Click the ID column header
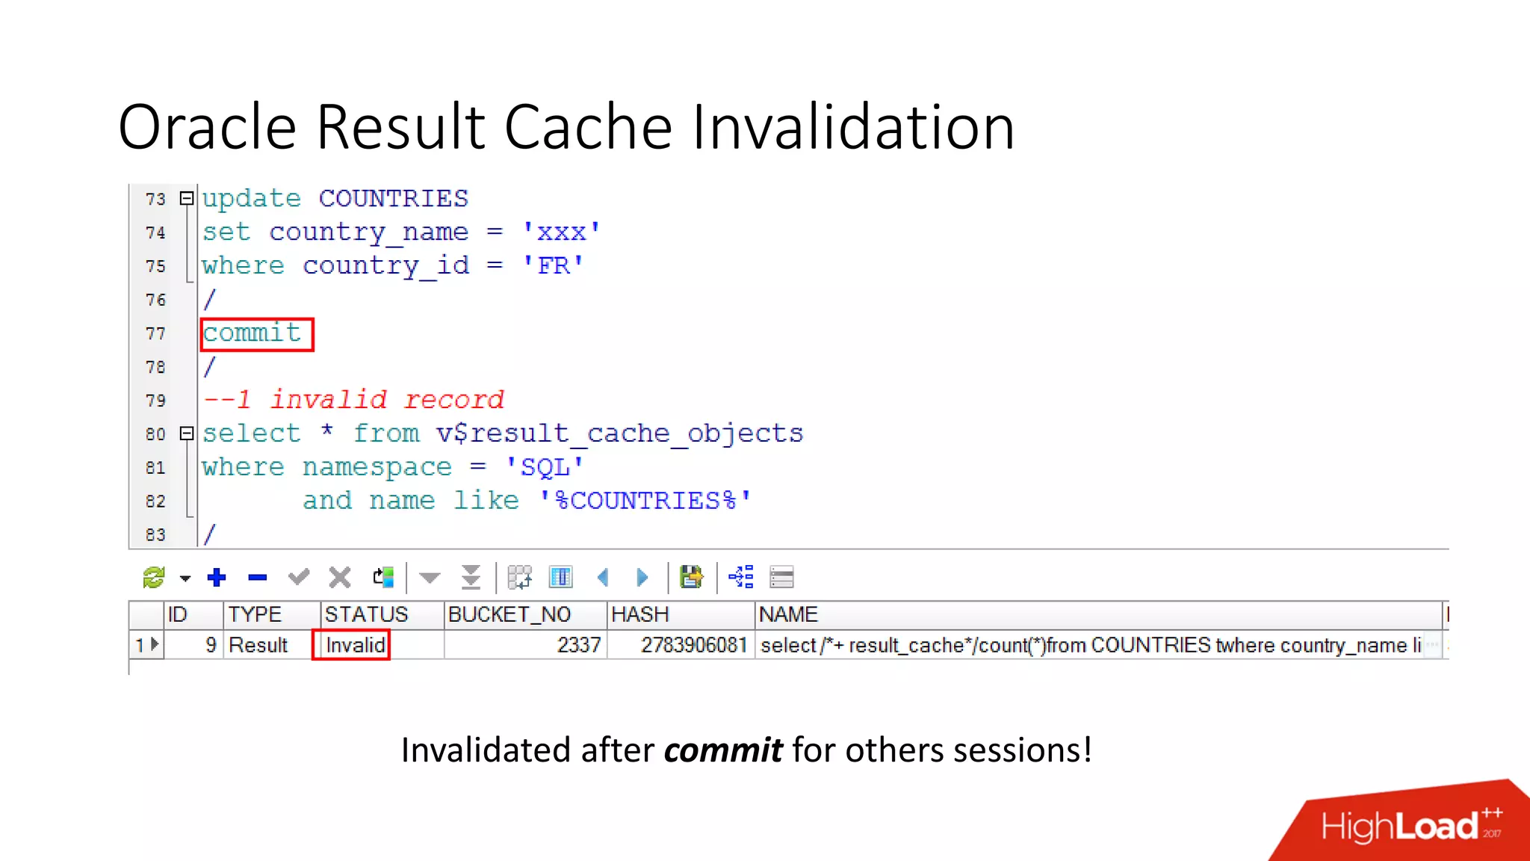Viewport: 1530px width, 861px height. pos(193,614)
